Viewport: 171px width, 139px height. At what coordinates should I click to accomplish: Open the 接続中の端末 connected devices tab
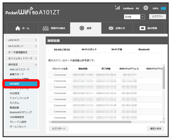54,28
